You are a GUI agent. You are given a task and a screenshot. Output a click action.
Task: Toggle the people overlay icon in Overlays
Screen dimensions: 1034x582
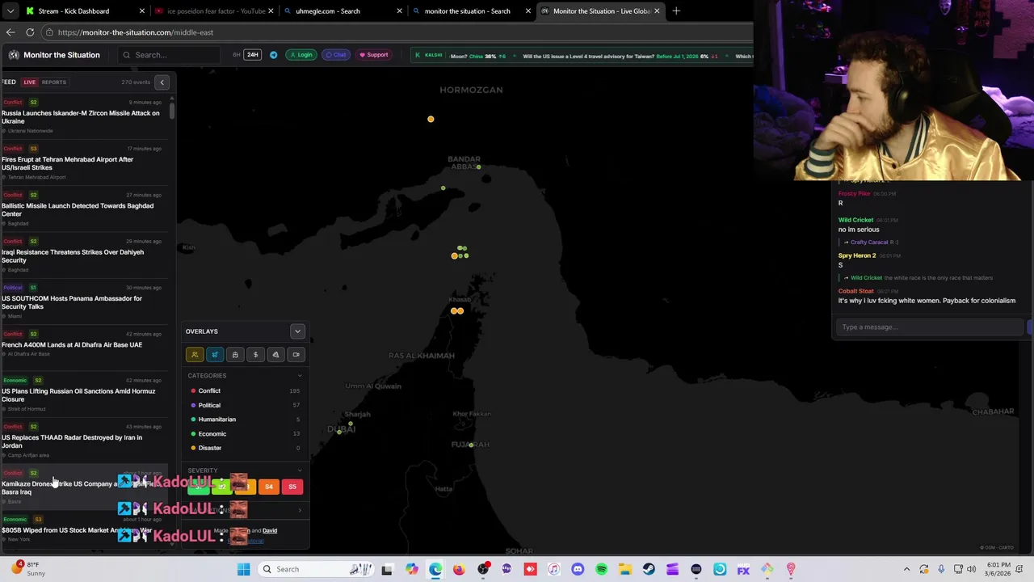pyautogui.click(x=195, y=354)
